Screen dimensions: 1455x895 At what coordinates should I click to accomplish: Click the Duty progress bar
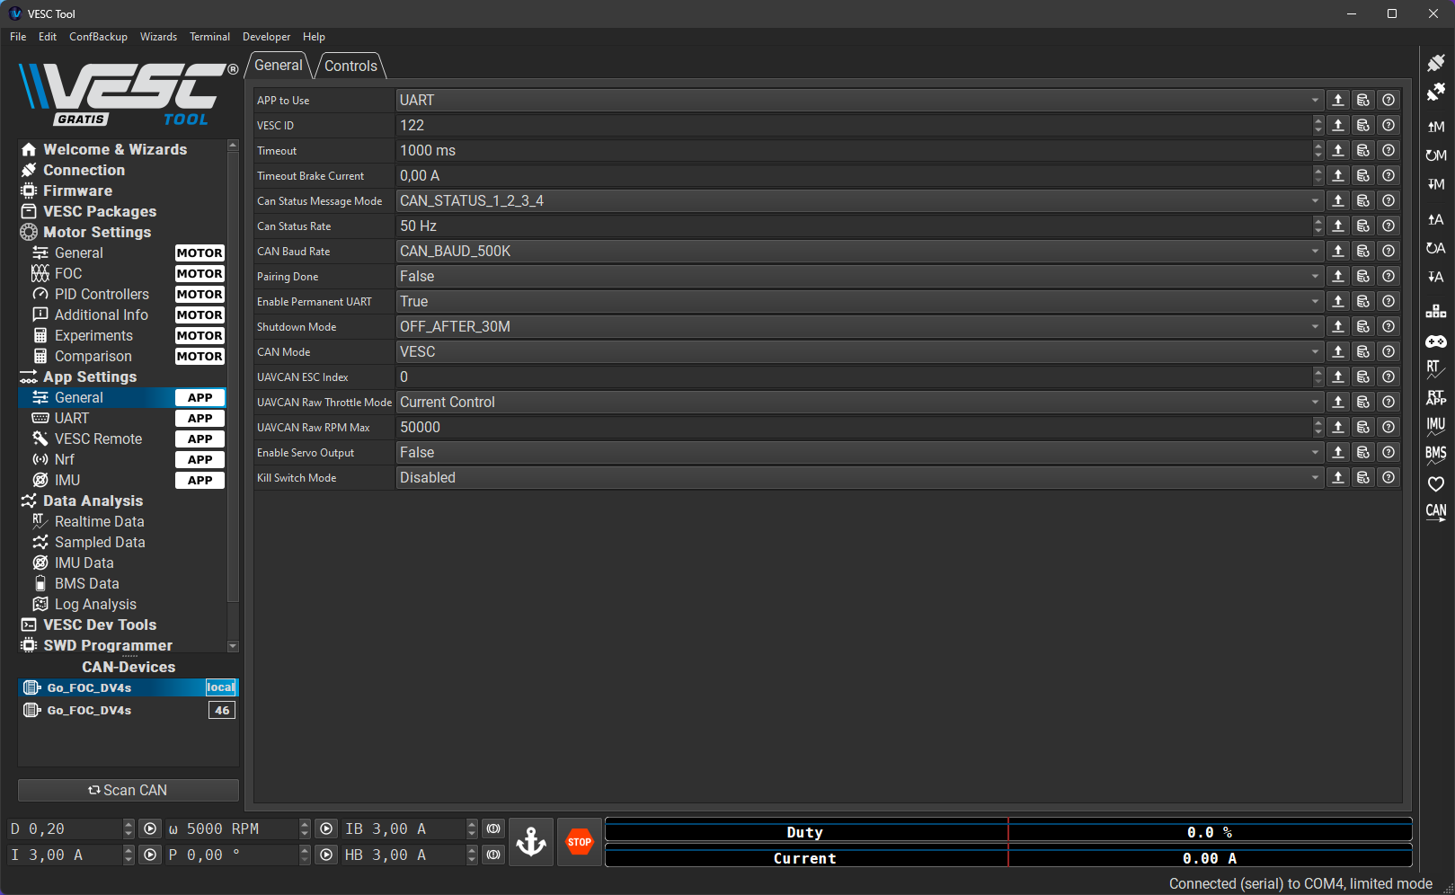click(1008, 830)
